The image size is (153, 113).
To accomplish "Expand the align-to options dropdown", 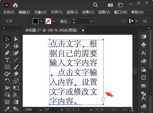I will click(137, 21).
